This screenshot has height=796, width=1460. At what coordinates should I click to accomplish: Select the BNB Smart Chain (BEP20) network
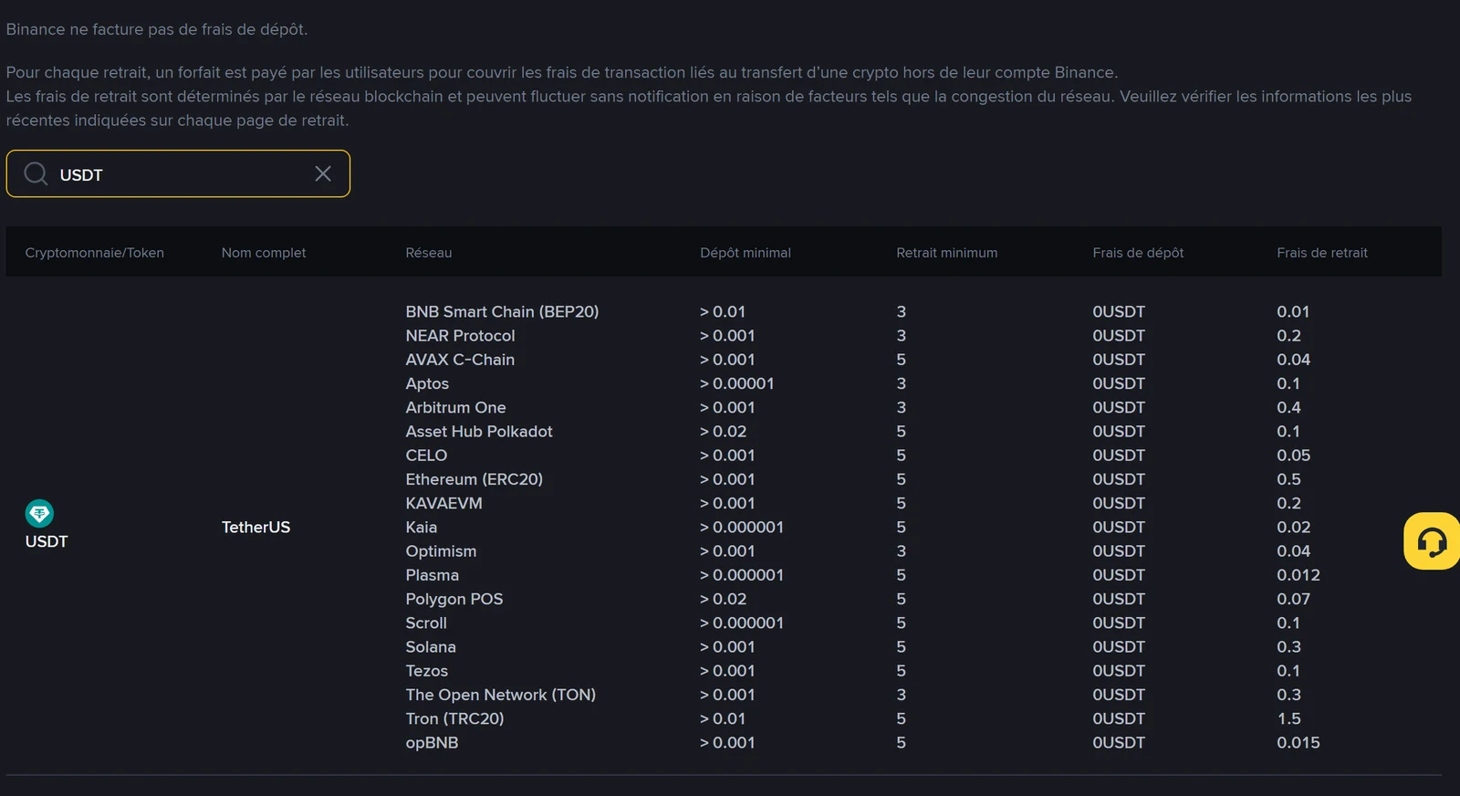coord(502,312)
